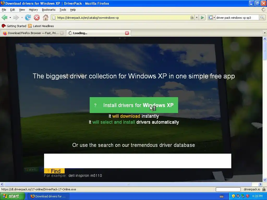
Task: Click the status bar progress indicator box
Action: pyautogui.click(x=228, y=189)
